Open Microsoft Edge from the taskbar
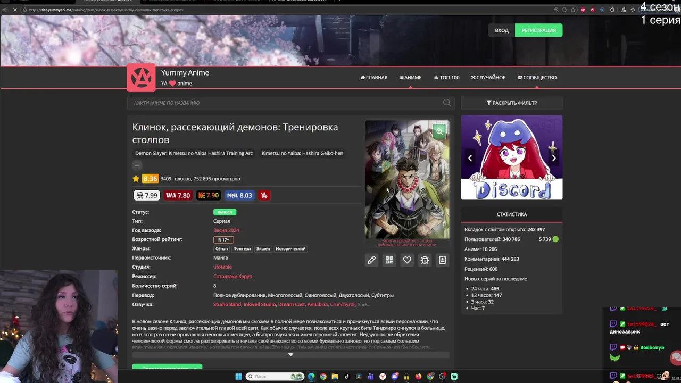Image resolution: width=681 pixels, height=383 pixels. point(311,377)
